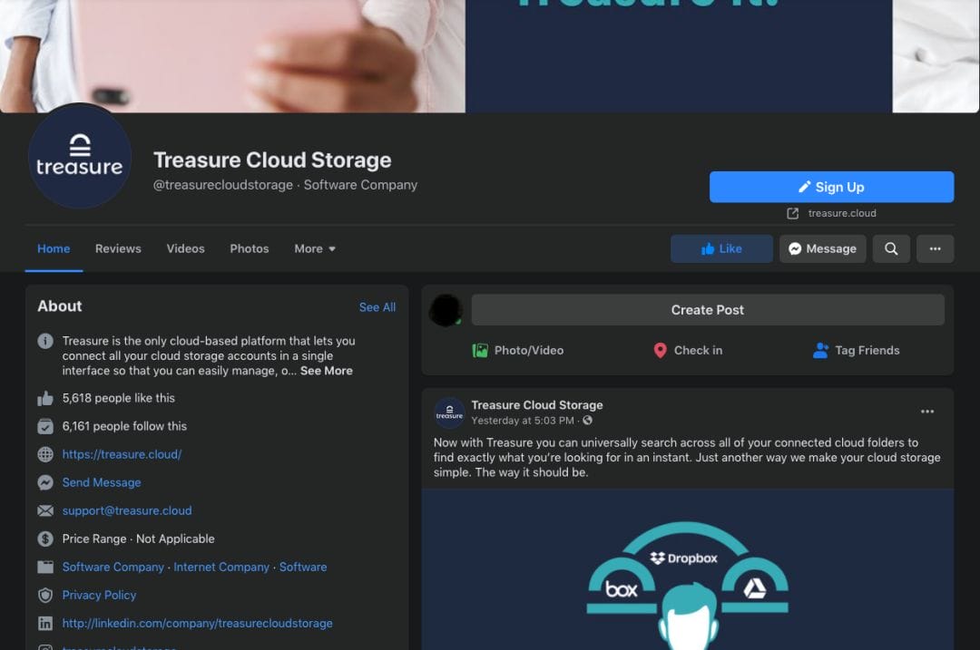Choose Check in option
This screenshot has width=980, height=650.
tap(688, 350)
